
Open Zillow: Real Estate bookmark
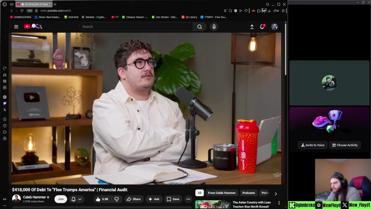pos(47,17)
